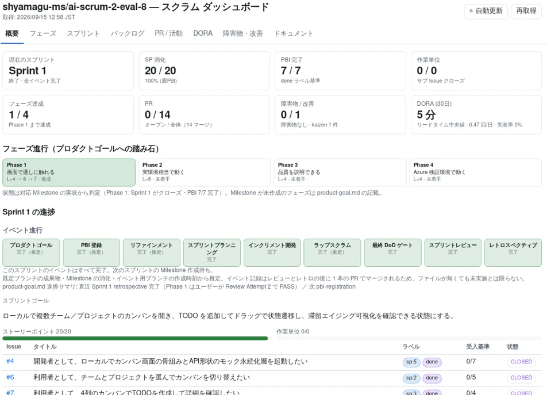Click the 0/7 acceptance criteria cell
This screenshot has height=395, width=547.
[471, 362]
